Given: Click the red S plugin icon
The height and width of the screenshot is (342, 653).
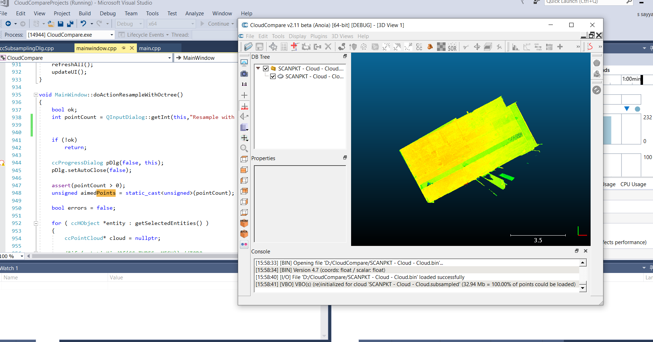Looking at the screenshot, I should [590, 47].
